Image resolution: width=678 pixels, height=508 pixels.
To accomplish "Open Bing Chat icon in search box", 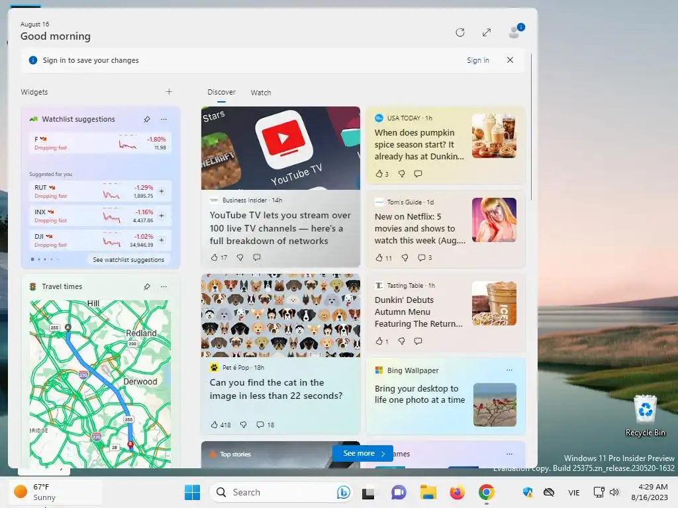I will (344, 492).
